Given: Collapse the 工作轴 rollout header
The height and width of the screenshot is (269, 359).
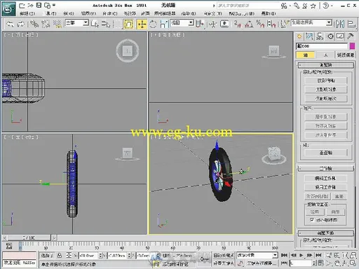Looking at the screenshot, I should click(x=325, y=168).
